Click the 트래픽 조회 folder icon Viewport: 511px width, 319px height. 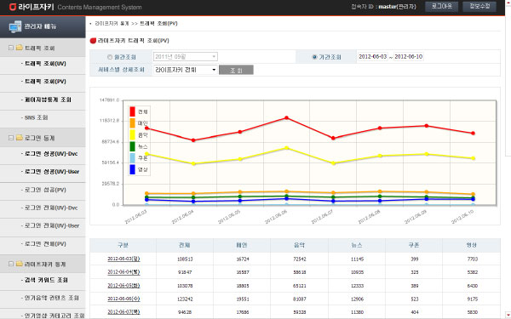click(20, 48)
